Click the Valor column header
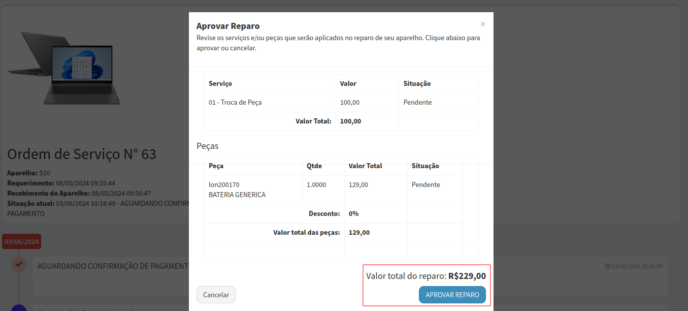Screen dimensions: 688x311 pyautogui.click(x=348, y=83)
